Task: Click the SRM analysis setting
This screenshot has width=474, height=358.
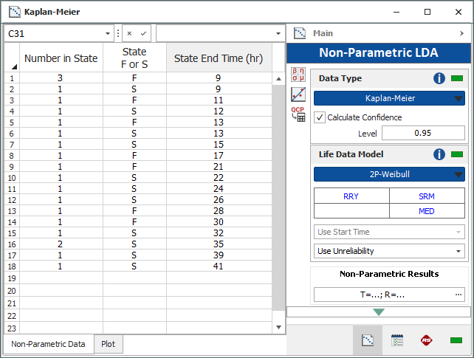Action: 427,196
